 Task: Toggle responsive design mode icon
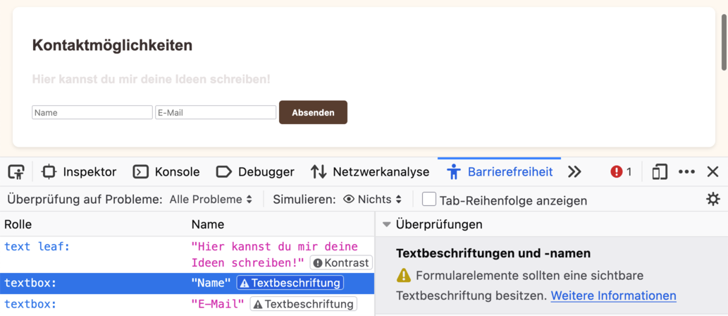[x=660, y=171]
